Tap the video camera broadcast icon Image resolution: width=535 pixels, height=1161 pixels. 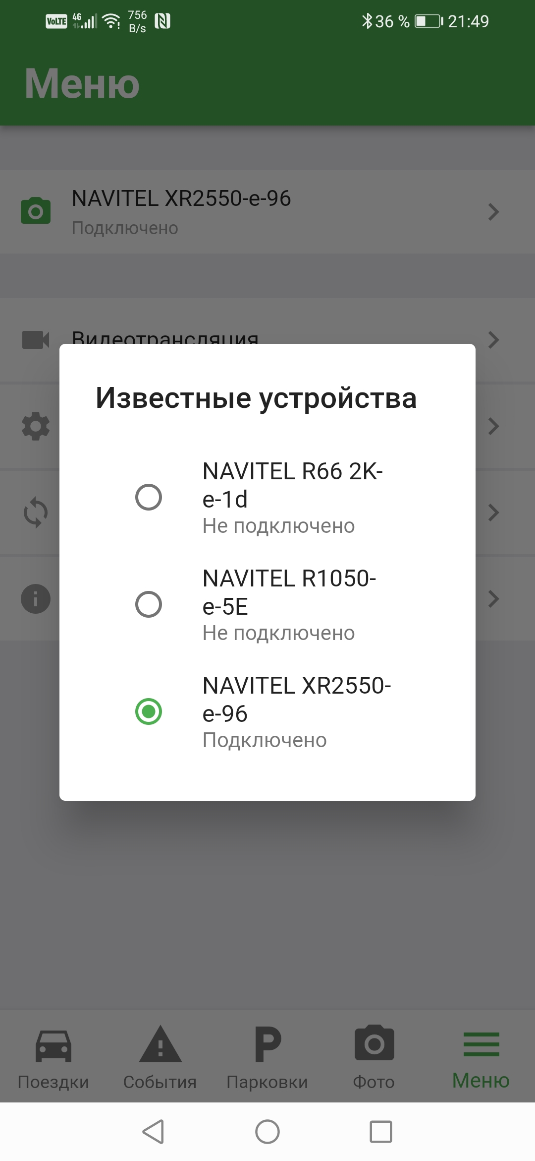coord(36,340)
